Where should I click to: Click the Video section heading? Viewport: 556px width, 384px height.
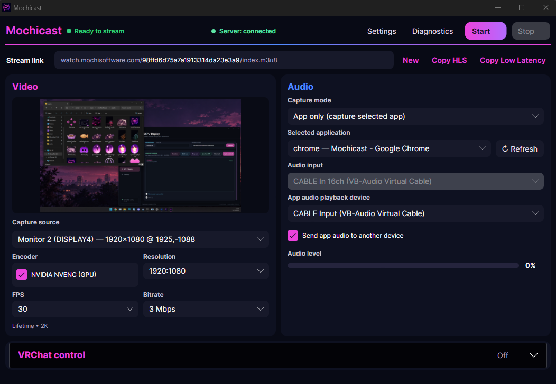tap(25, 87)
